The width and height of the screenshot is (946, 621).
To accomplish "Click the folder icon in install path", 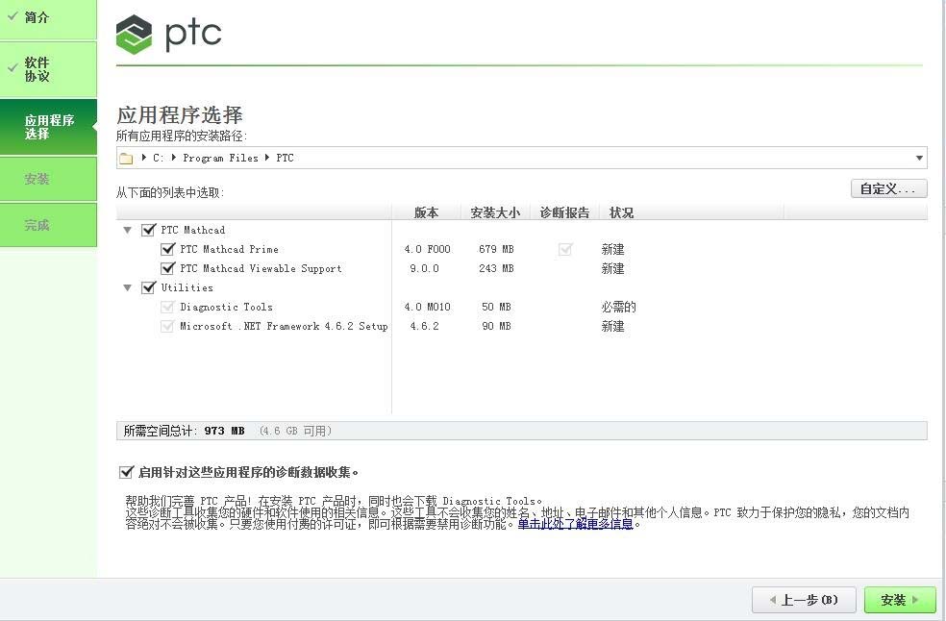I will click(126, 158).
